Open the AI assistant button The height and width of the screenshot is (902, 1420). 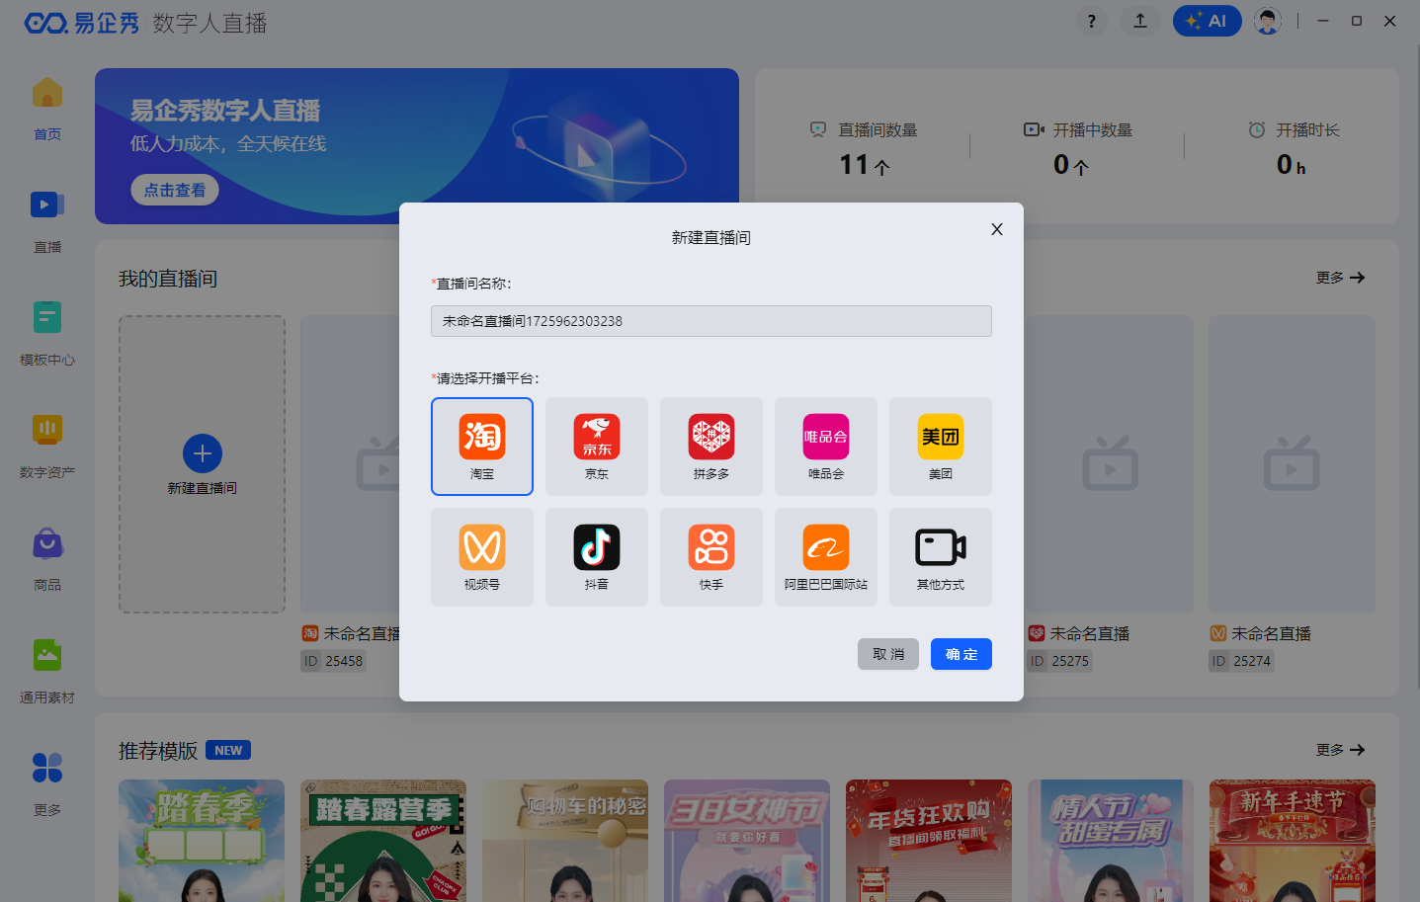1208,21
